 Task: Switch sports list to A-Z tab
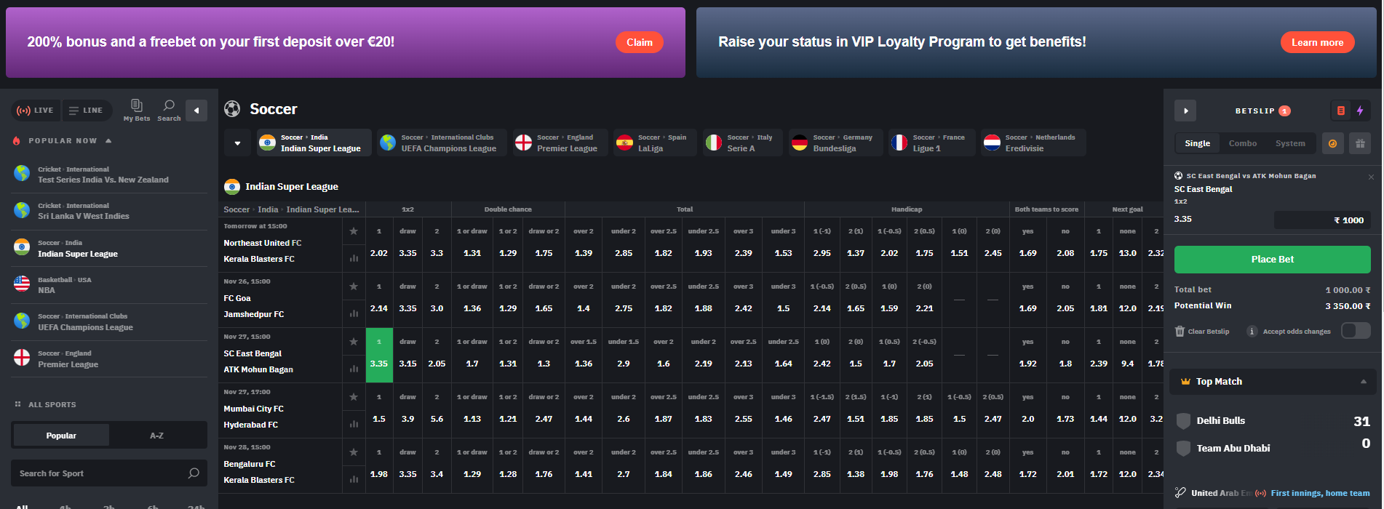[x=156, y=436]
